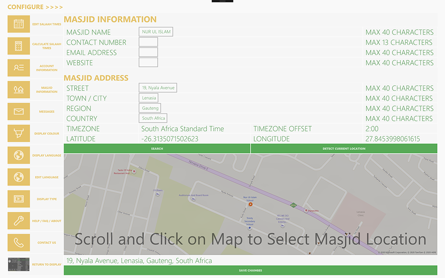Click the Email Address input box

click(148, 53)
